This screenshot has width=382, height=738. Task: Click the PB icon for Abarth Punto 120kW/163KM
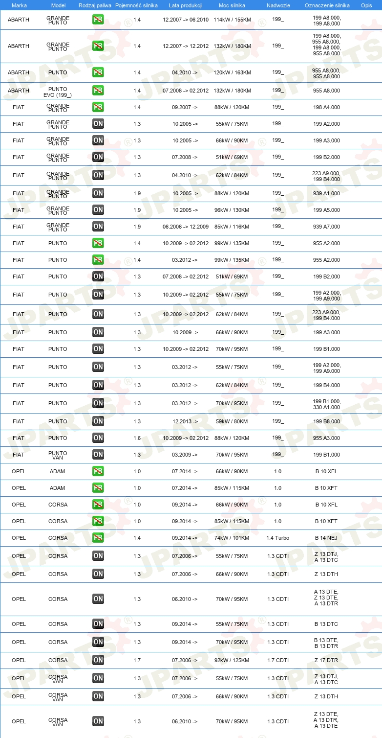click(x=98, y=72)
